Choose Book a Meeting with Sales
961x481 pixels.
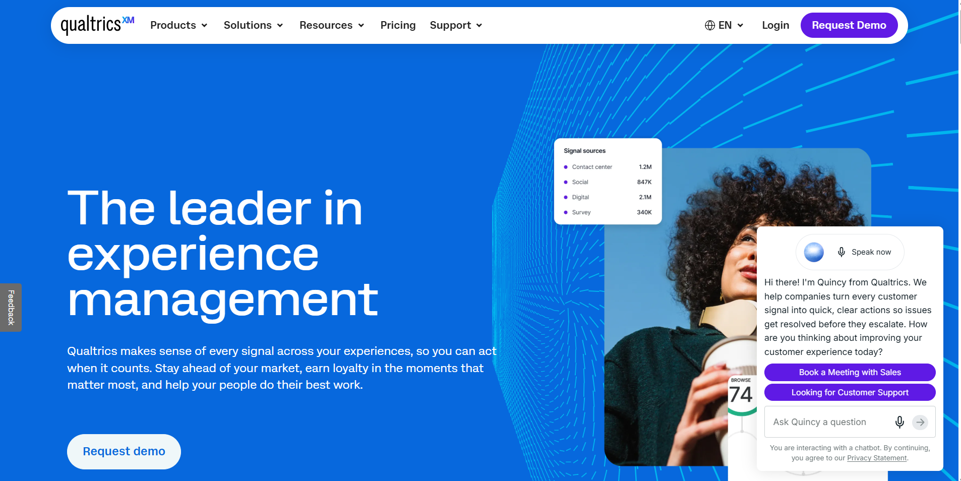tap(850, 373)
